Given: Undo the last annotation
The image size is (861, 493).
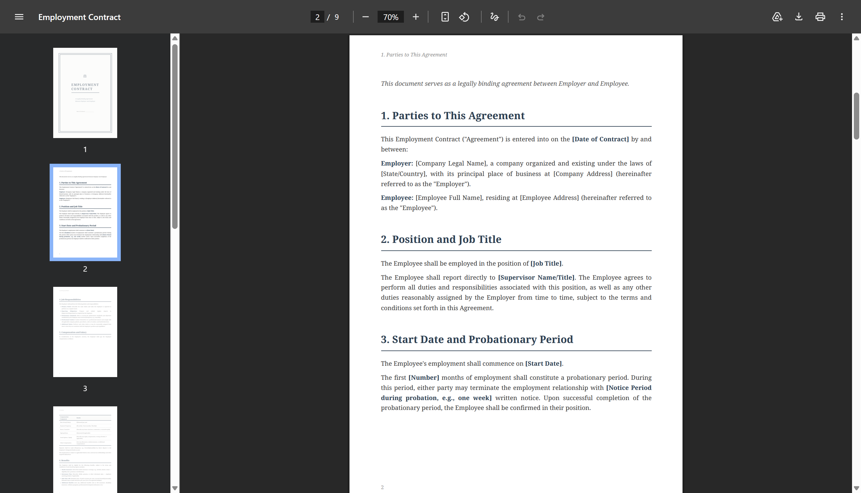Looking at the screenshot, I should [522, 17].
